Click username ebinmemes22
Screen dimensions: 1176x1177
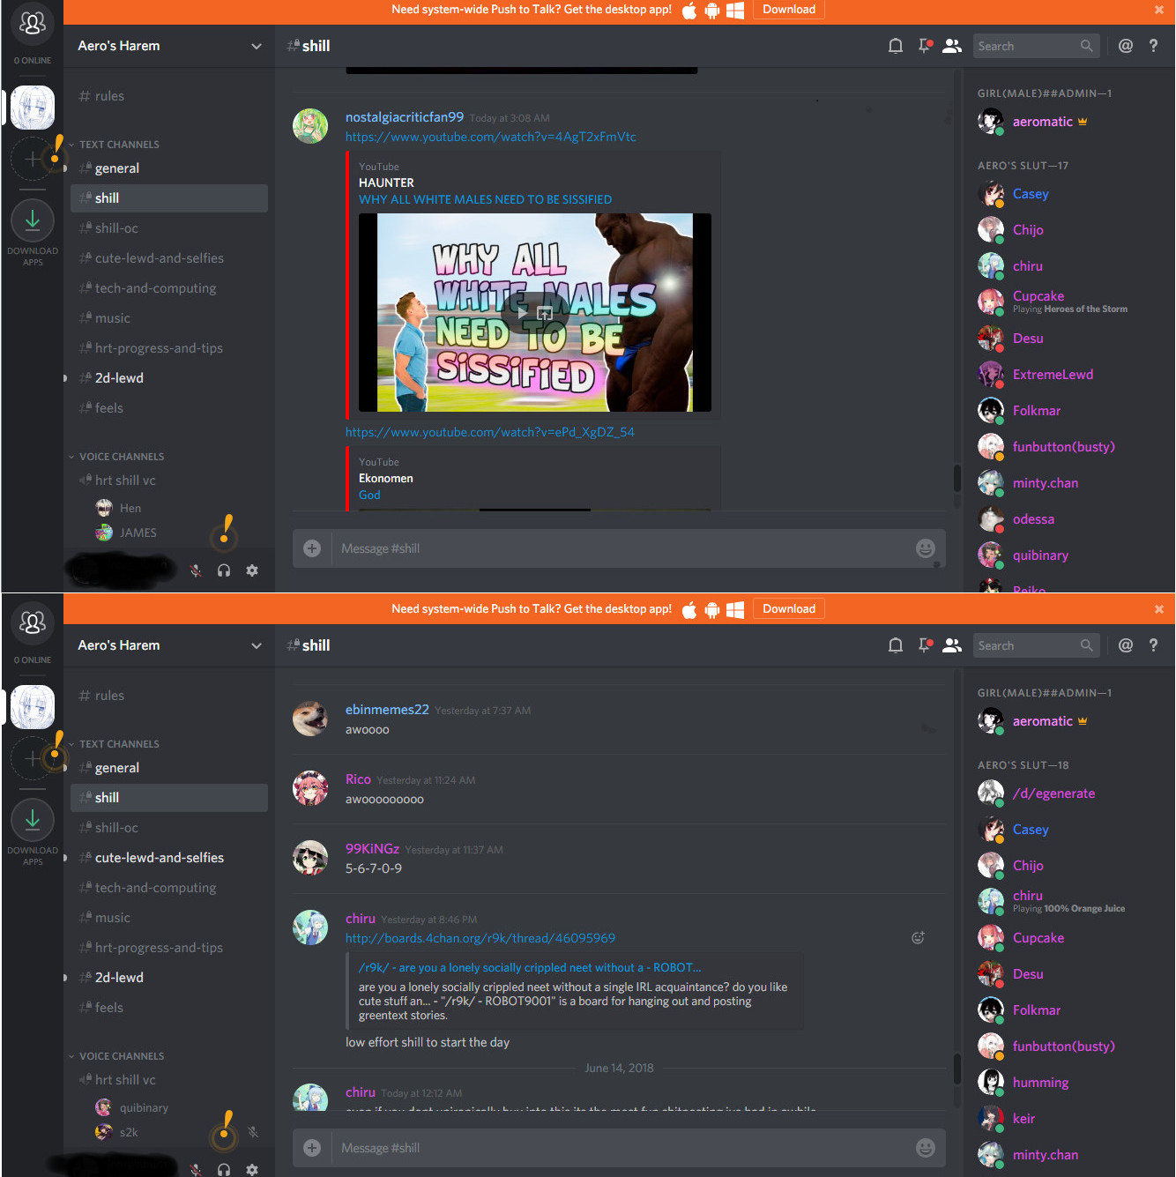tap(387, 710)
